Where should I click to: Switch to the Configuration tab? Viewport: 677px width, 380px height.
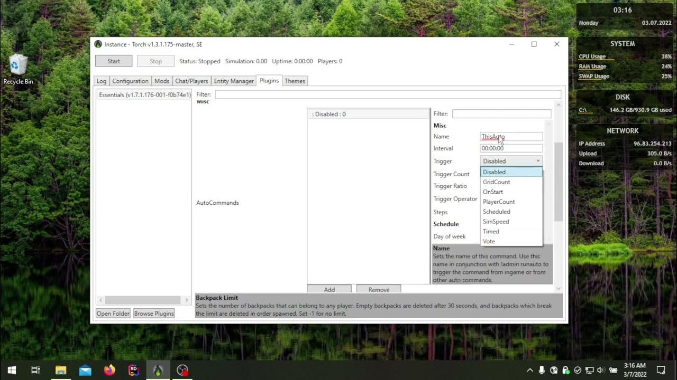click(x=130, y=81)
